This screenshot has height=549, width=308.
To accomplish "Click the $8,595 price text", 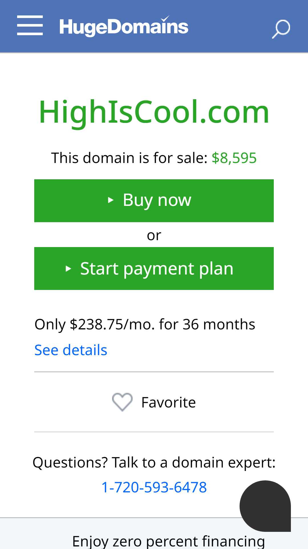I will pos(234,158).
